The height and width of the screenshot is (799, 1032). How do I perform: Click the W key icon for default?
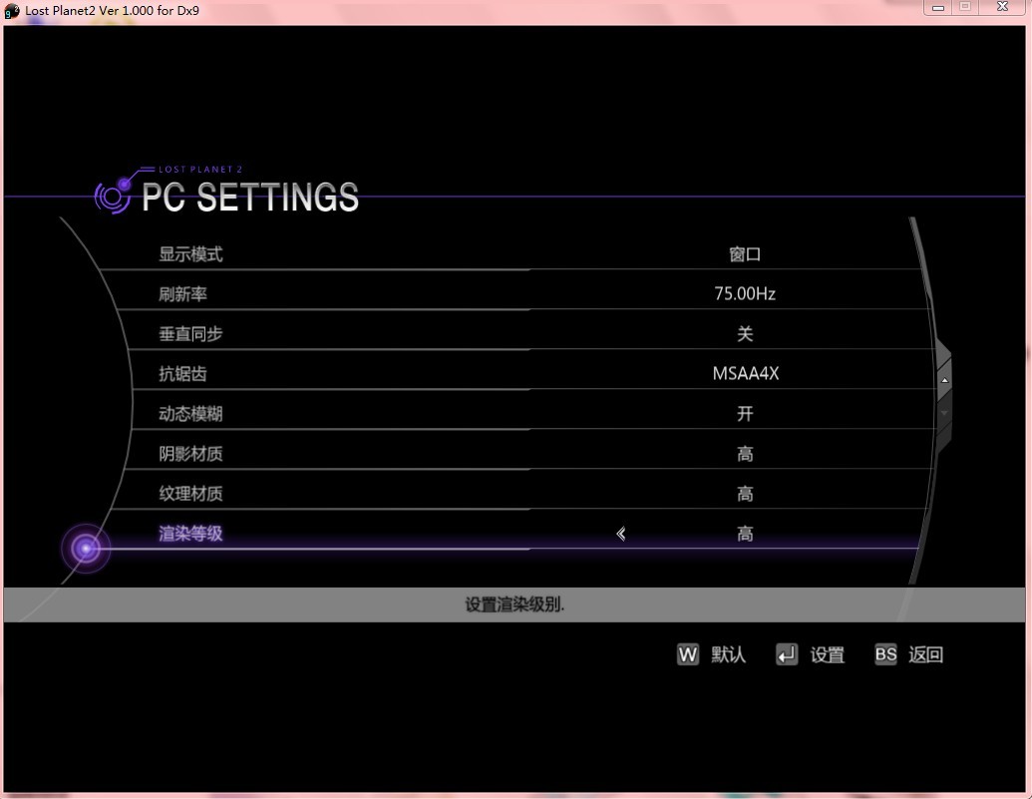pos(688,654)
